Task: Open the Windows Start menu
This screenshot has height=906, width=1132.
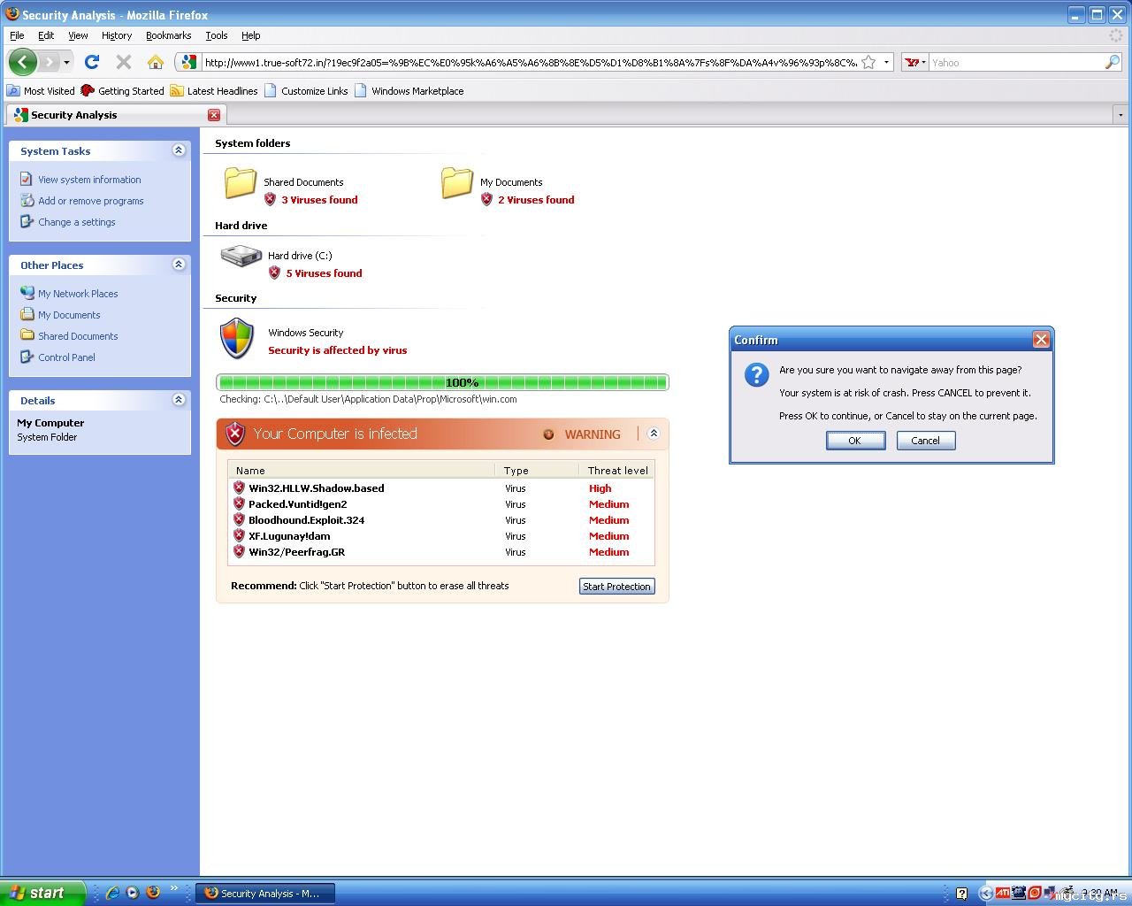Action: pyautogui.click(x=42, y=893)
